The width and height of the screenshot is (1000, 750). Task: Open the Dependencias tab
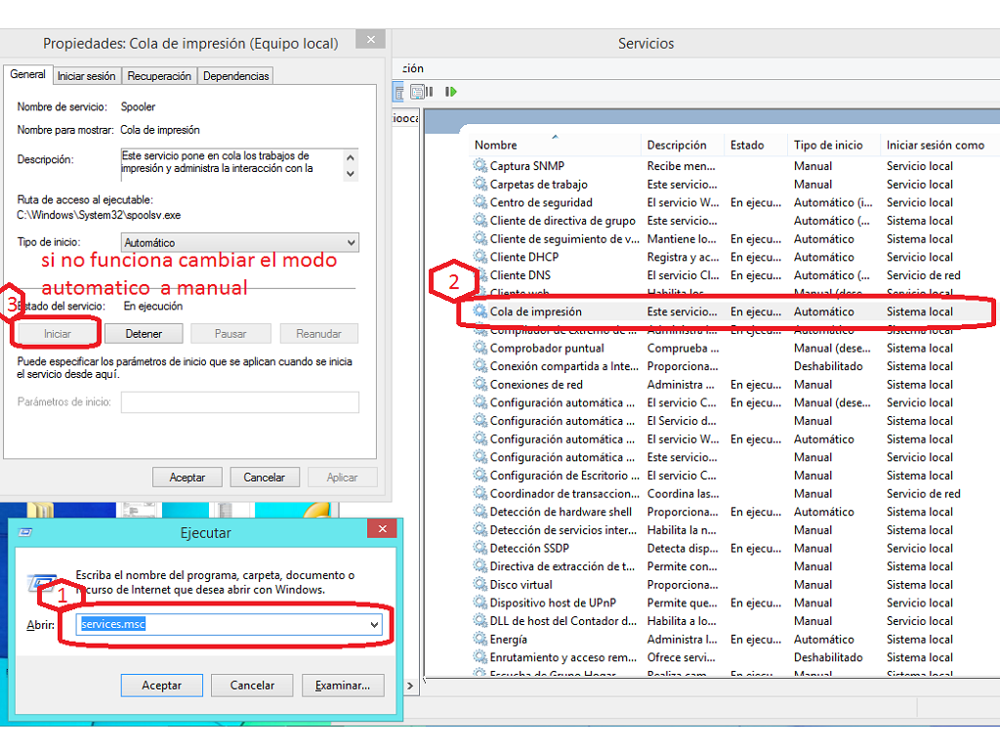coord(235,75)
